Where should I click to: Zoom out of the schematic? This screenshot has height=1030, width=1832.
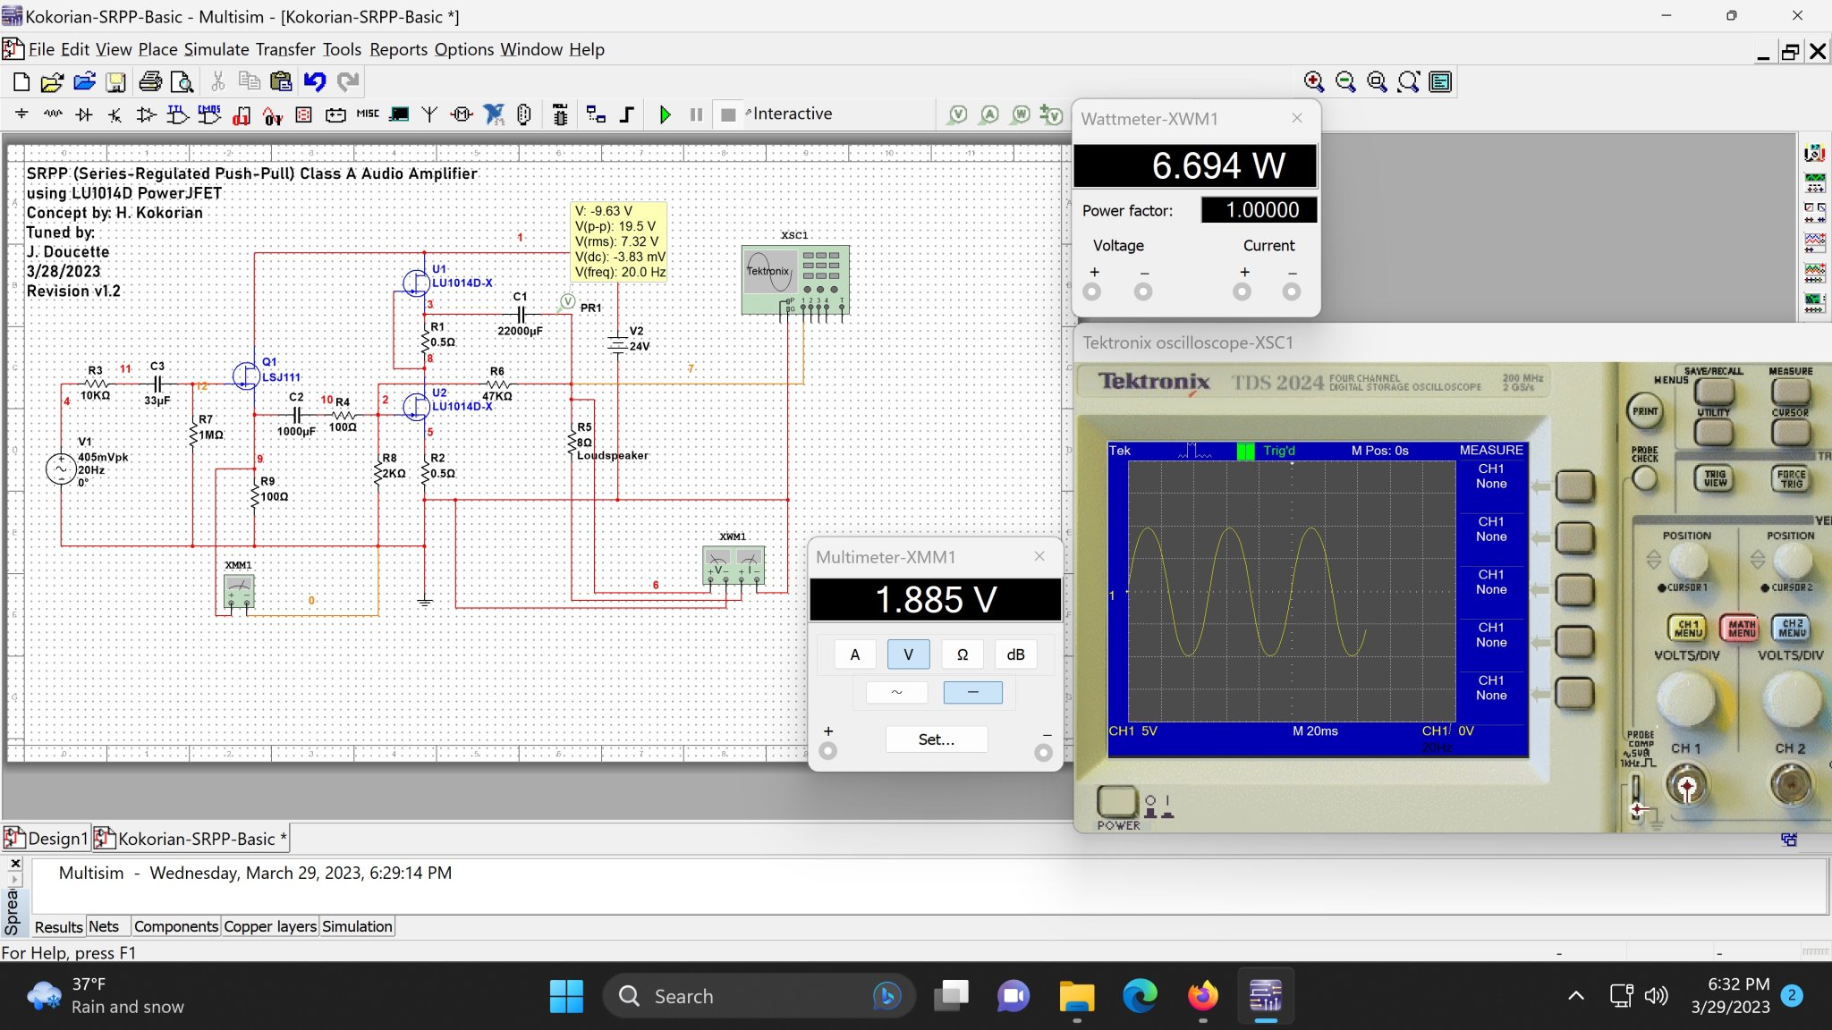click(1344, 82)
